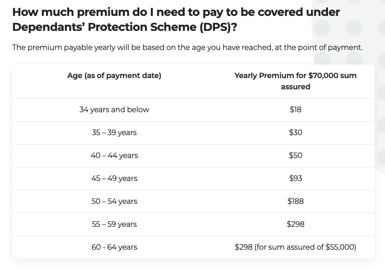Select the premium payable yearly description text
Image resolution: width=385 pixels, height=268 pixels.
pyautogui.click(x=187, y=47)
